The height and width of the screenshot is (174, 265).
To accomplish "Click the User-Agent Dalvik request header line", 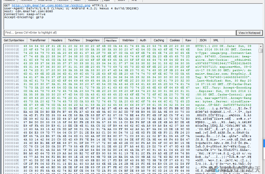I will (71, 9).
